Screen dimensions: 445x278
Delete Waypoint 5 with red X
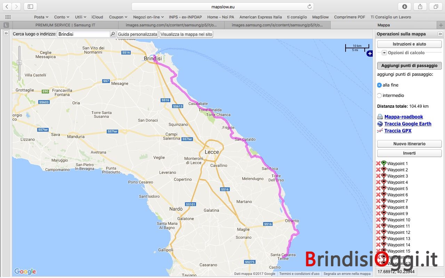(378, 188)
